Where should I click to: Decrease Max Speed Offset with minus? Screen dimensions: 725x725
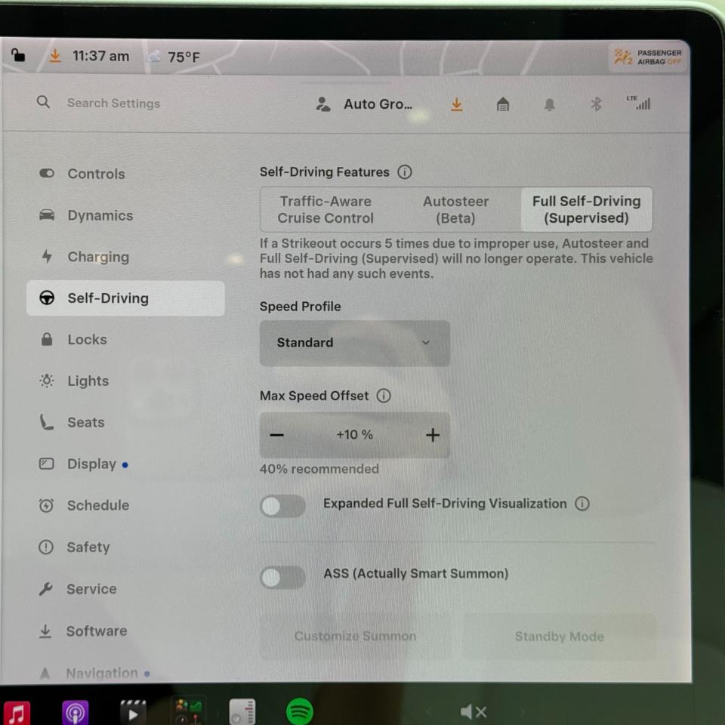(276, 435)
